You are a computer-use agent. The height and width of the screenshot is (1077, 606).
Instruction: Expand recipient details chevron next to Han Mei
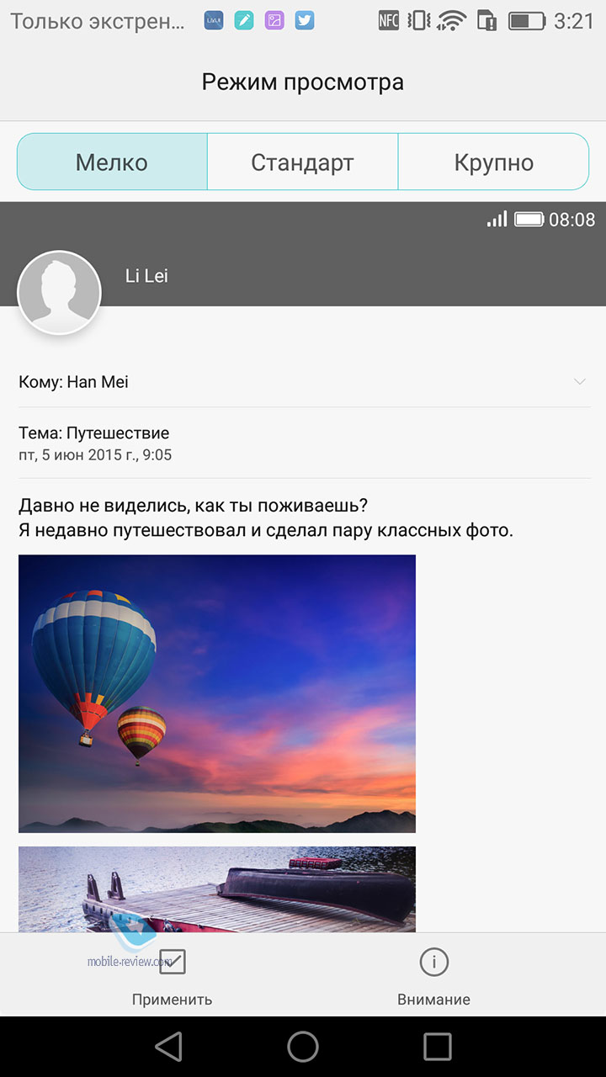[x=580, y=382]
